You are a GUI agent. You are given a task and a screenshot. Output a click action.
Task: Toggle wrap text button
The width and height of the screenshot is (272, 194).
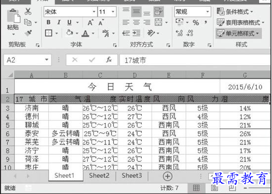[x=158, y=12]
